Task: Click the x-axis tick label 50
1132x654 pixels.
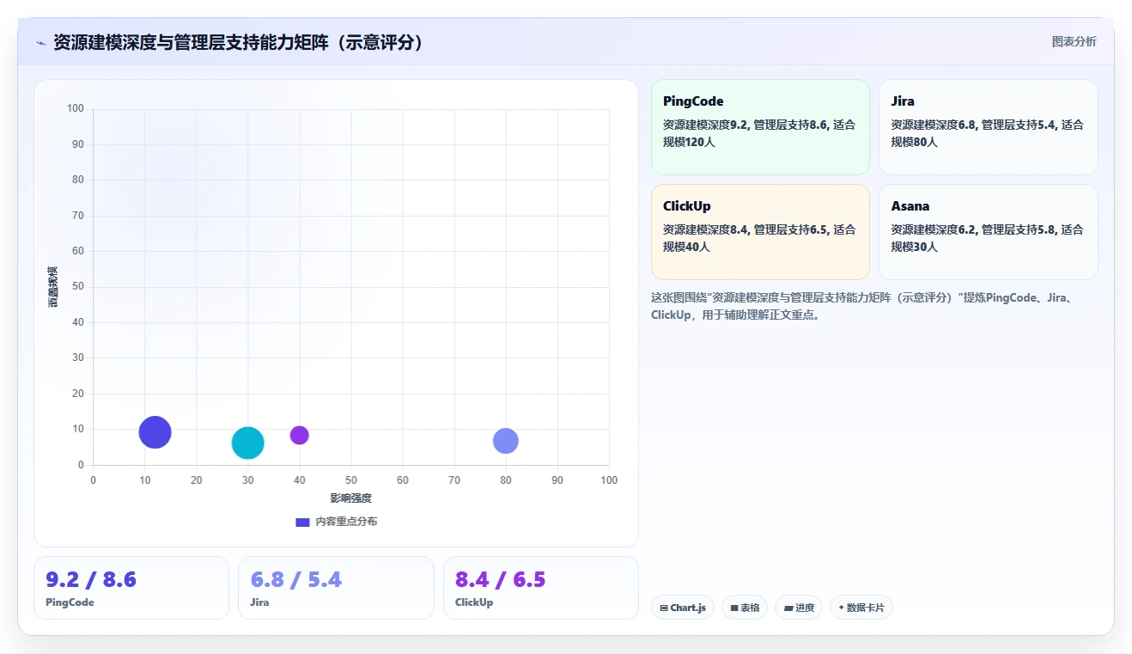Action: click(350, 480)
